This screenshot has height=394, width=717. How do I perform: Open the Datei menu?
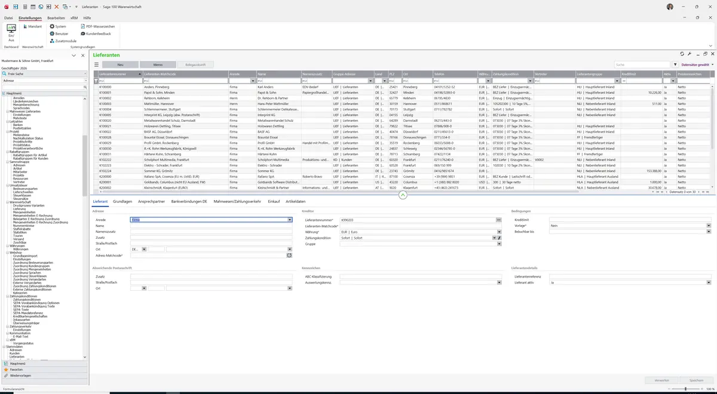pyautogui.click(x=8, y=18)
